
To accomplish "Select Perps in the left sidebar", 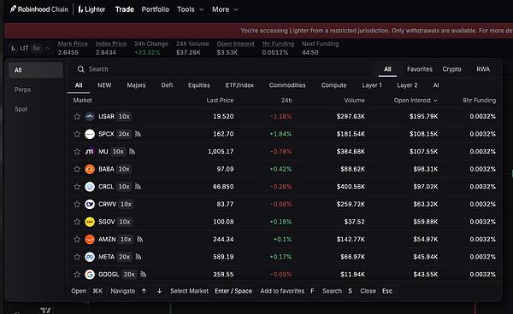I will [22, 90].
